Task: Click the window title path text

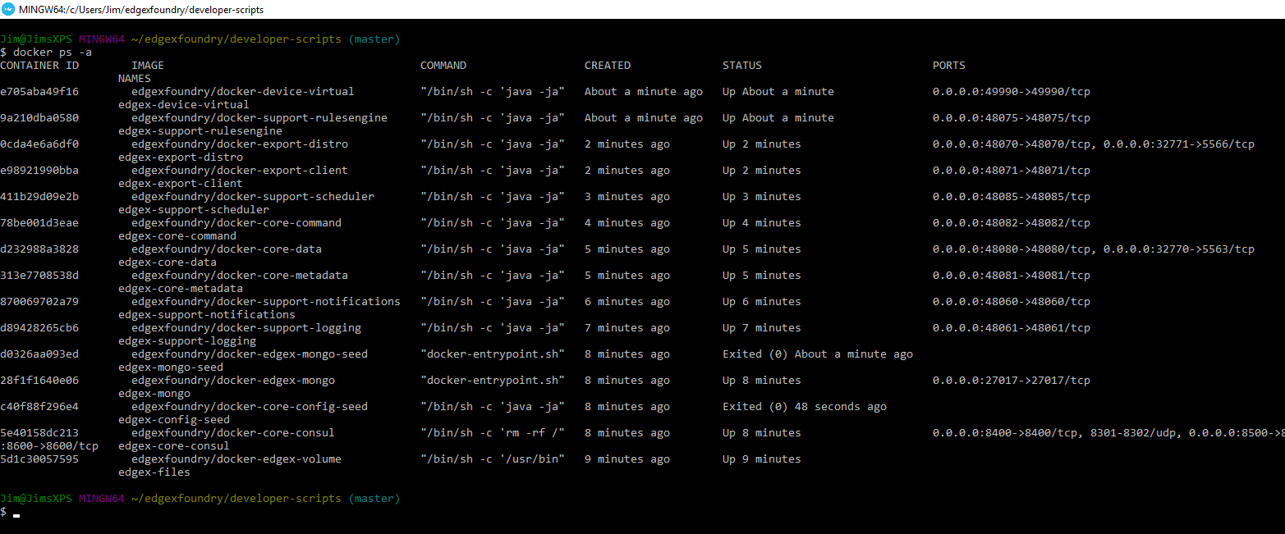Action: (x=141, y=10)
